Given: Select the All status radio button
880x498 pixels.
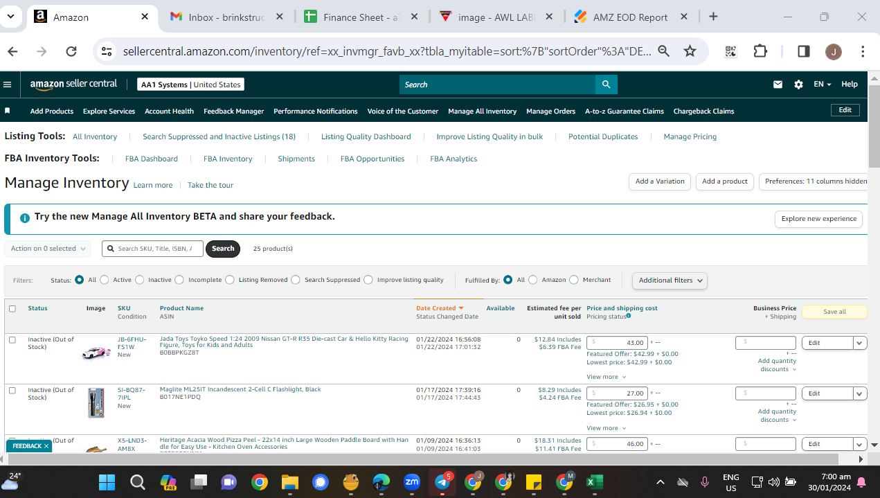Looking at the screenshot, I should [80, 280].
